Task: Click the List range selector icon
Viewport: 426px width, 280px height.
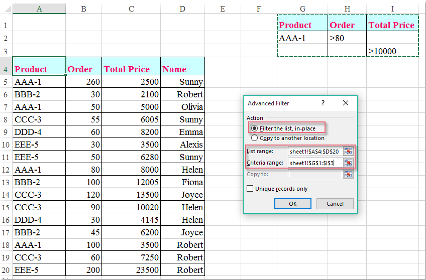Action: [349, 151]
